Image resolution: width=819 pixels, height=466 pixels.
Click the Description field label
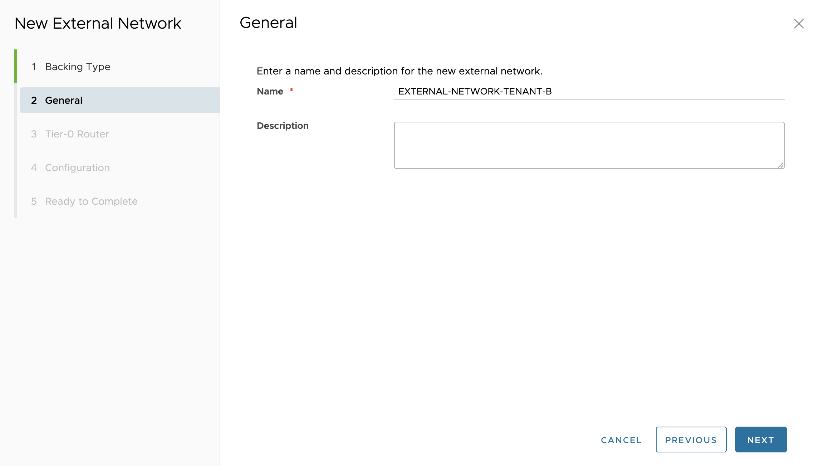(283, 126)
